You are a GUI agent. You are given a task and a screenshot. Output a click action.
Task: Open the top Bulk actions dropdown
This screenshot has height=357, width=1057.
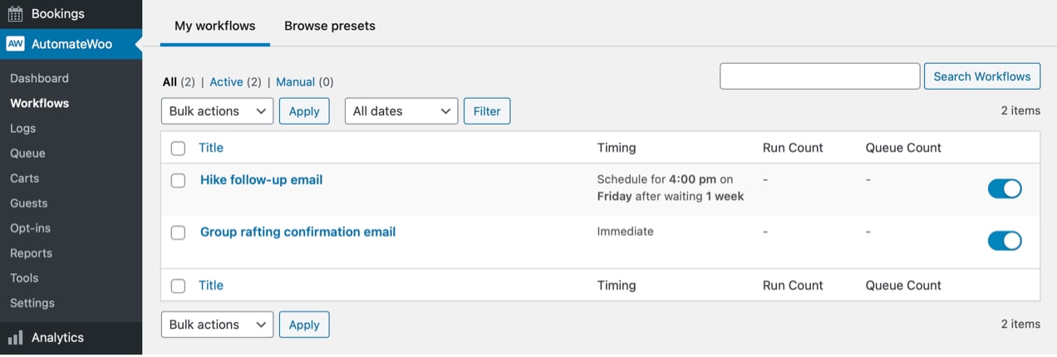click(x=217, y=111)
